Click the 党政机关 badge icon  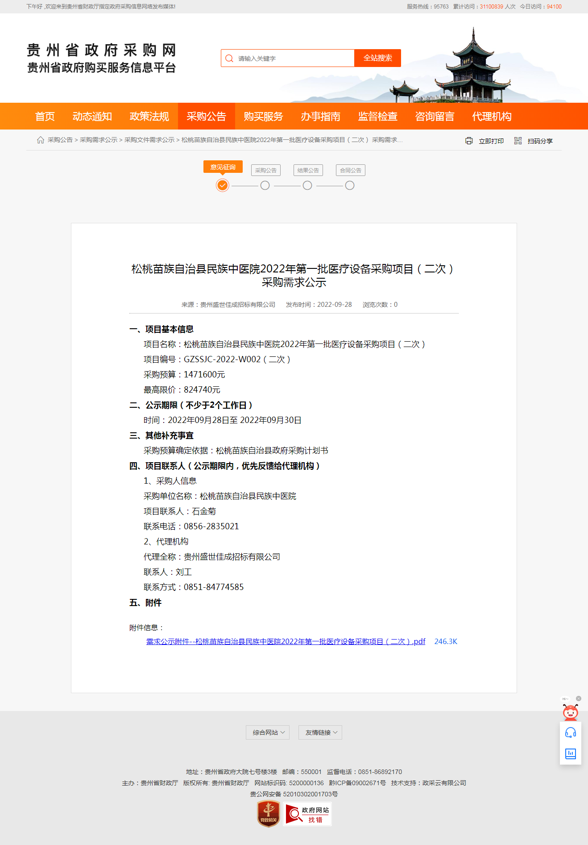pyautogui.click(x=269, y=813)
